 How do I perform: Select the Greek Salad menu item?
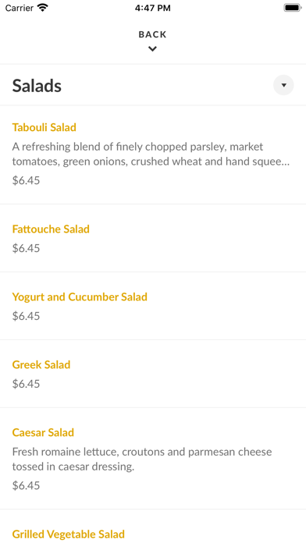41,364
